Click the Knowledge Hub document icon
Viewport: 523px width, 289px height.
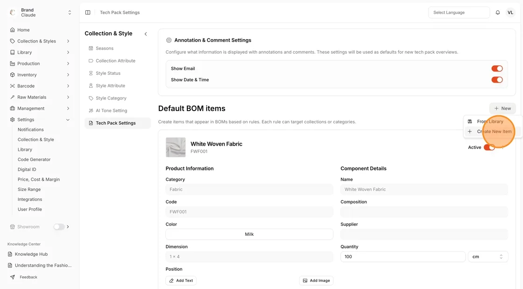point(10,254)
